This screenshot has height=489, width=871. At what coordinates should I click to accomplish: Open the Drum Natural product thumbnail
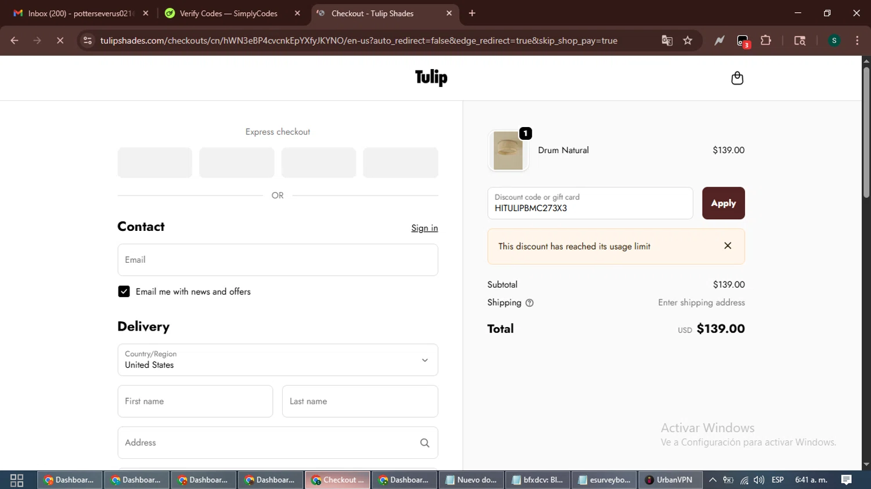pos(508,150)
